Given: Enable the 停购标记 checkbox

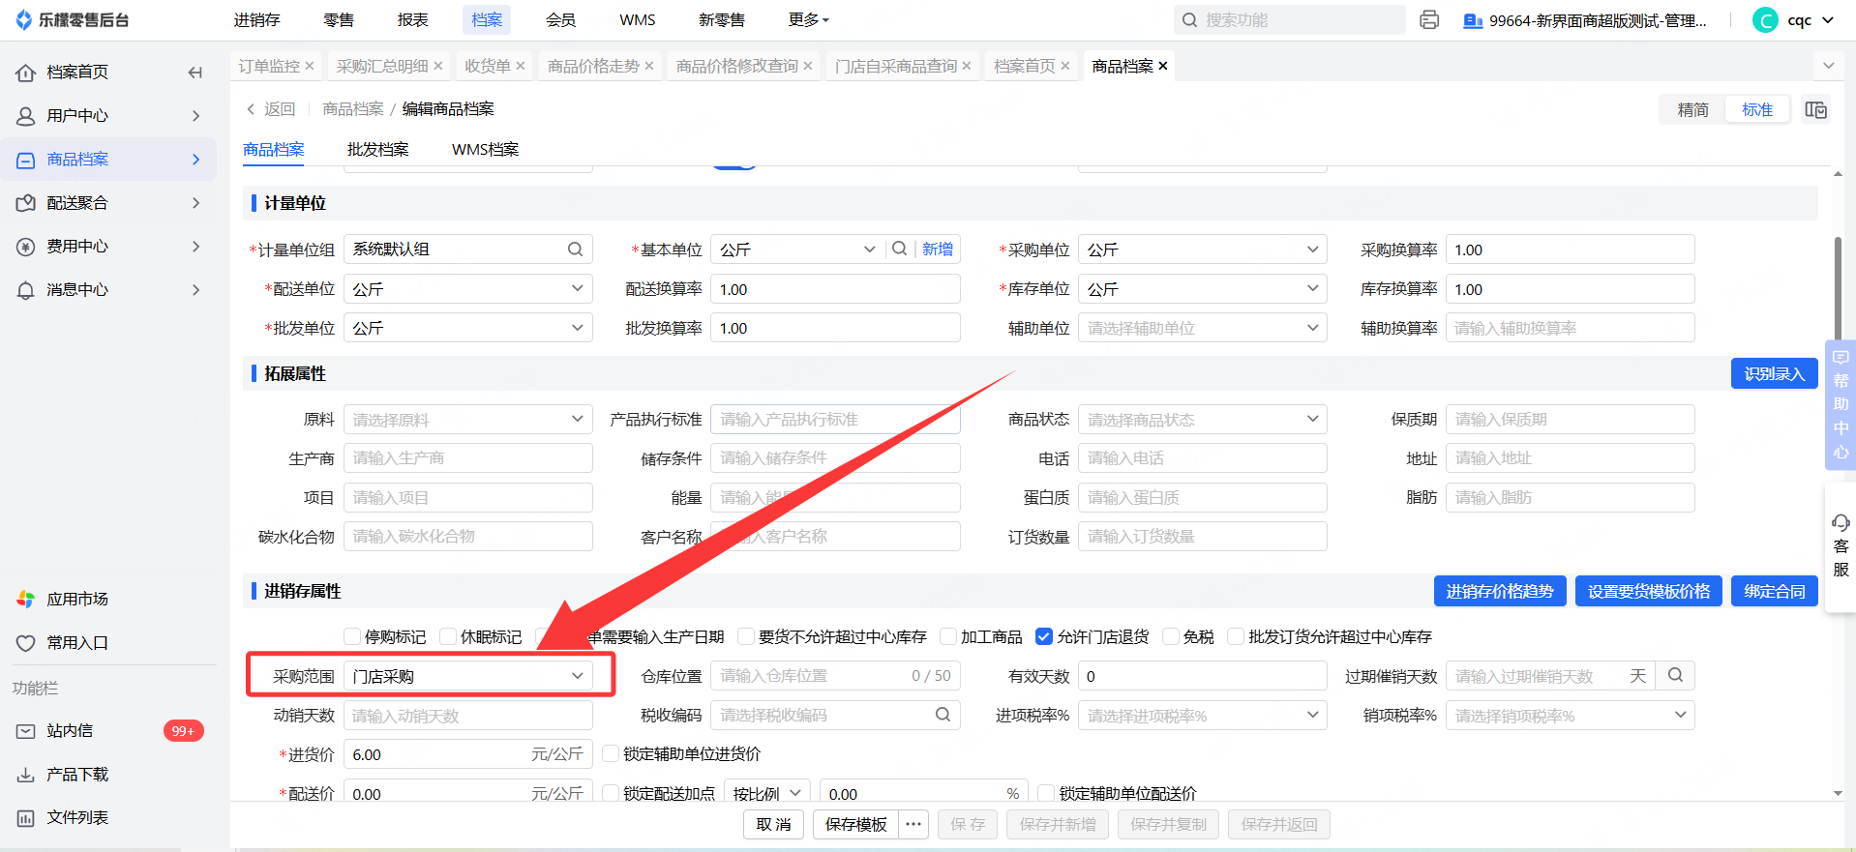Looking at the screenshot, I should click(x=353, y=636).
